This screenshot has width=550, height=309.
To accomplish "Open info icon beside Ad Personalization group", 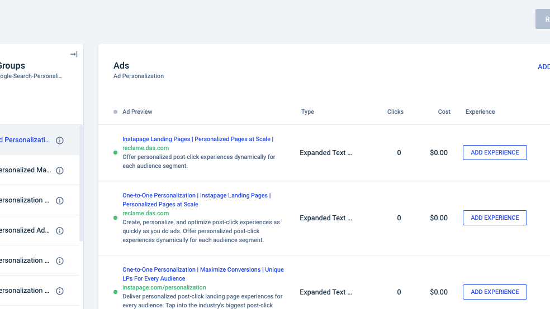I will point(60,141).
